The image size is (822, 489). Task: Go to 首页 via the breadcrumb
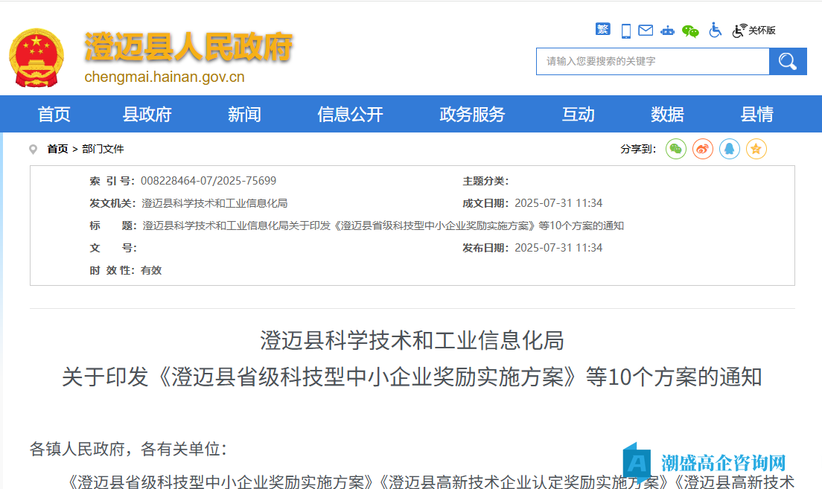(x=57, y=149)
